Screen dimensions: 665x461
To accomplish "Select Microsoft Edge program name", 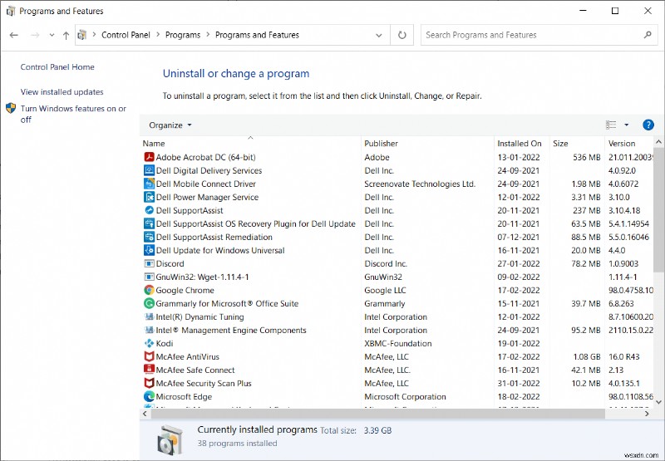I will (184, 396).
